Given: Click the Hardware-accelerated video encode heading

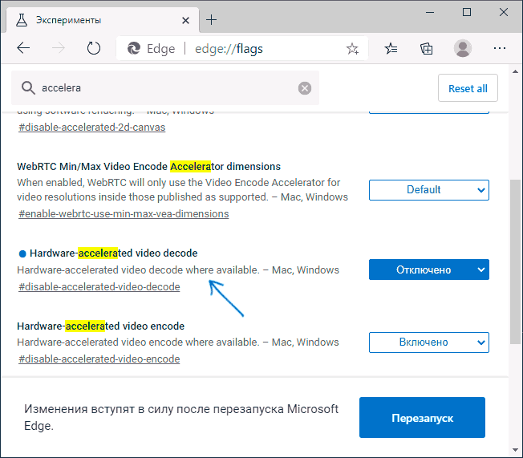Looking at the screenshot, I should (101, 326).
